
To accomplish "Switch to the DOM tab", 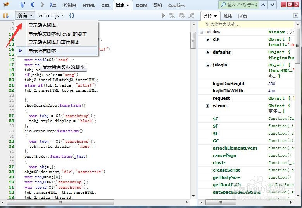I will 142,5.
